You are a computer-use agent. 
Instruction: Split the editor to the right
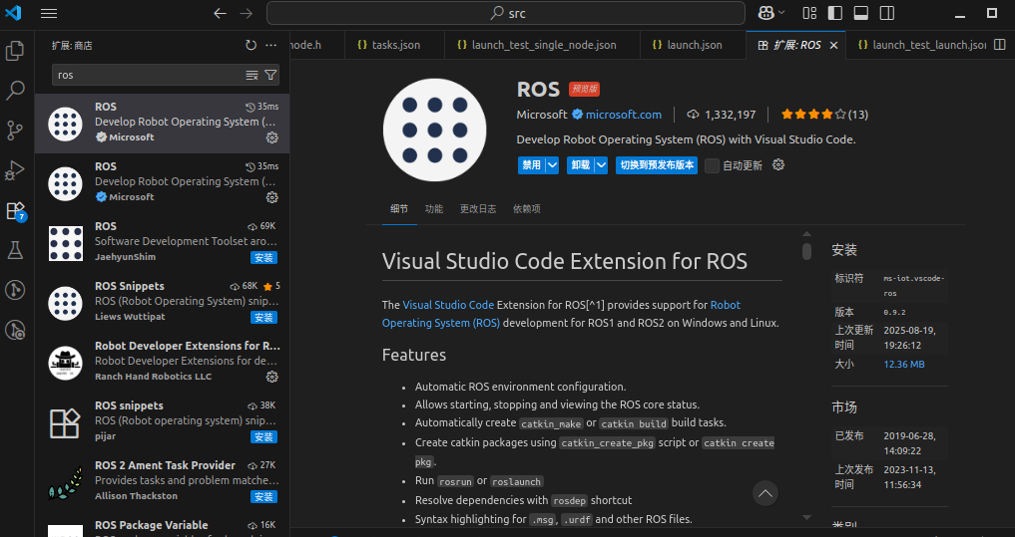[x=1000, y=45]
